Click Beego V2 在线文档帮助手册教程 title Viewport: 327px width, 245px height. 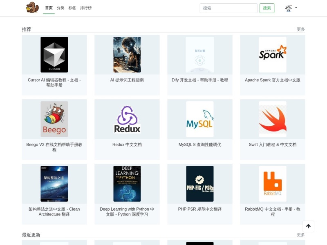[x=54, y=147]
